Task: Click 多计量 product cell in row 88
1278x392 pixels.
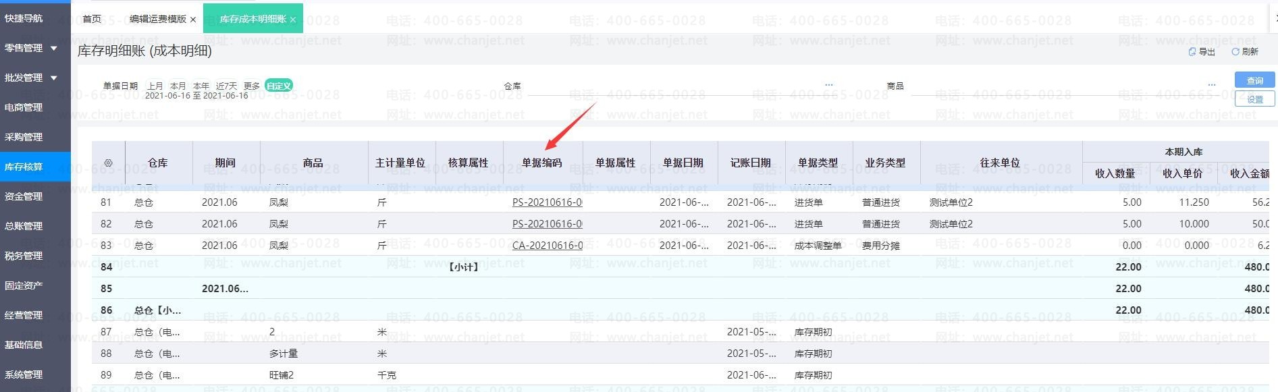Action: 284,354
